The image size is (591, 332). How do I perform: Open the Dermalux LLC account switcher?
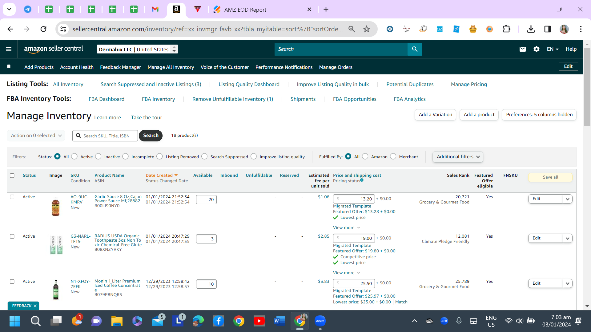click(137, 49)
